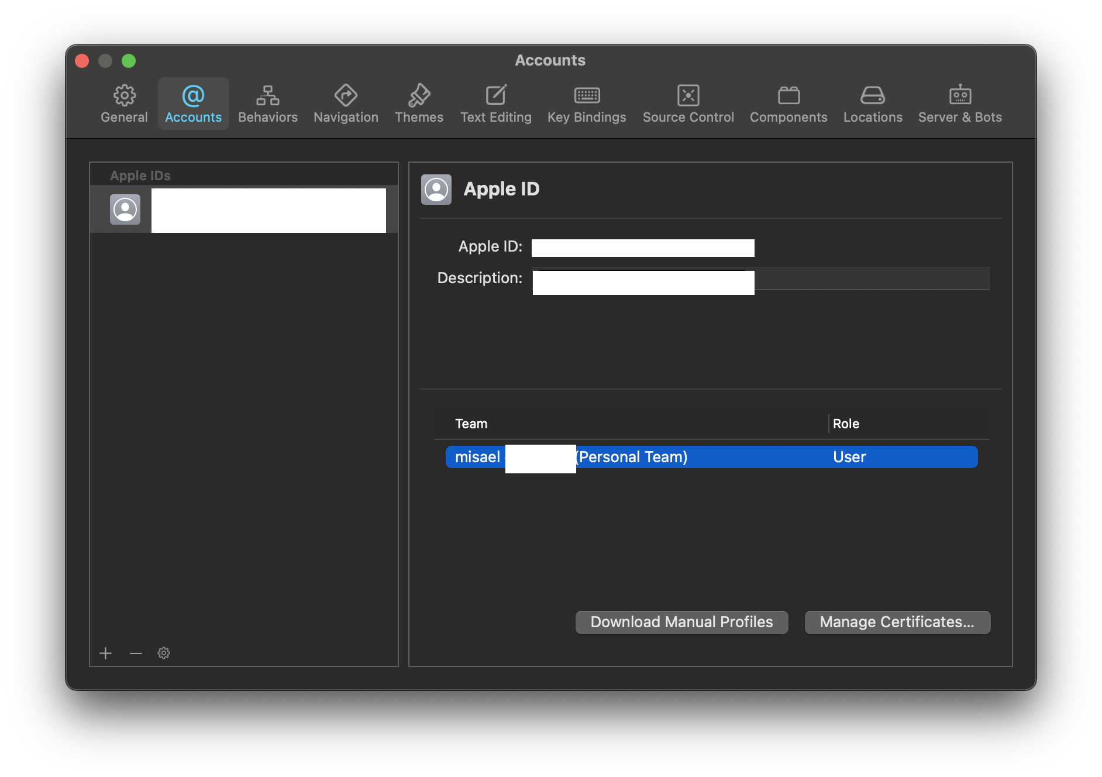This screenshot has height=777, width=1102.
Task: Open Key Bindings keyboard icon
Action: [587, 95]
